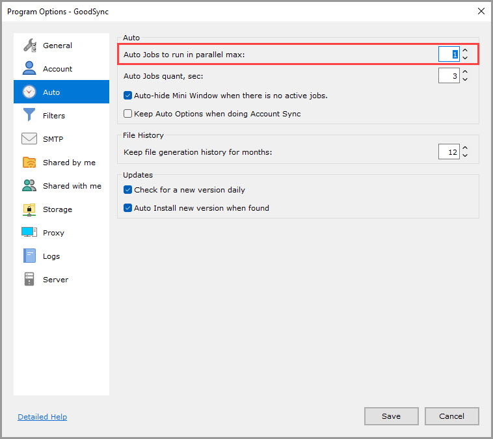
Task: Click the history months input field
Action: click(449, 152)
